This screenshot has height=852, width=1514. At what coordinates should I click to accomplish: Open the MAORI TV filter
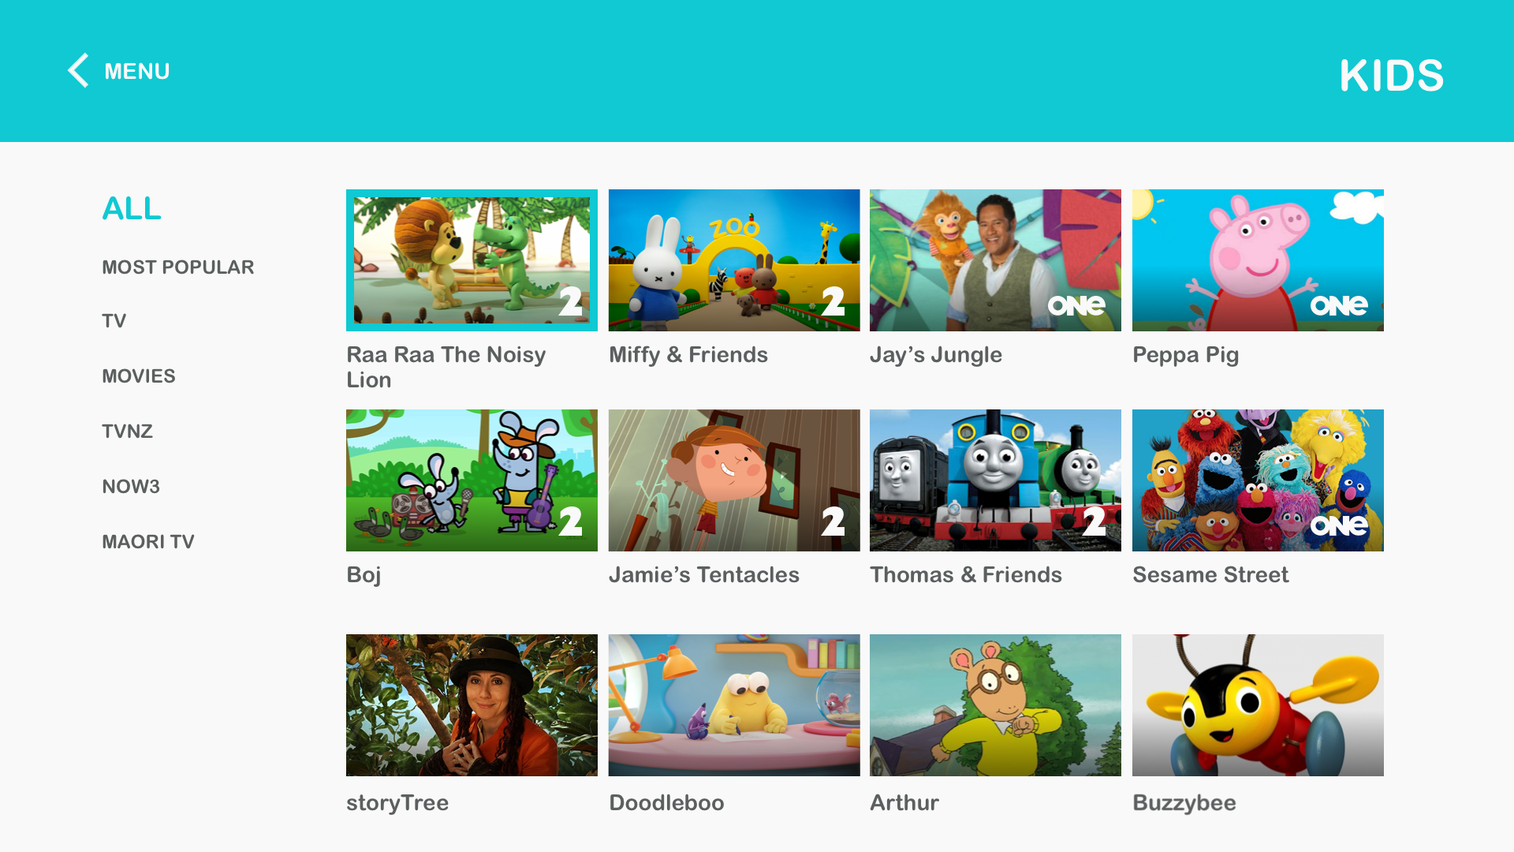click(148, 542)
